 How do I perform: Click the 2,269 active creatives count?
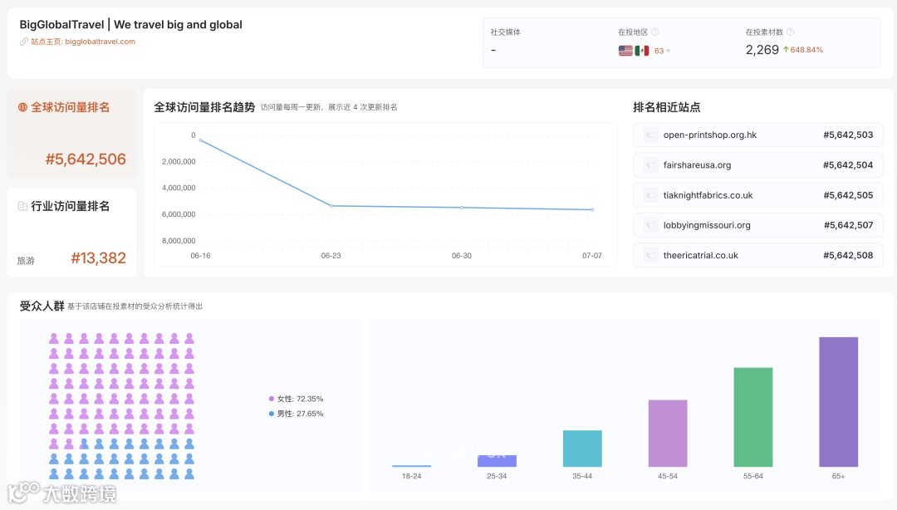pos(762,50)
